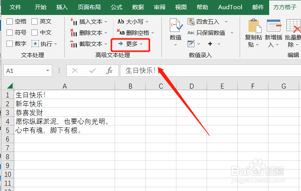Click the Copy Paste (复制粘贴) clipboard icon
Image resolution: width=301 pixels, height=191 pixels.
coord(255,26)
